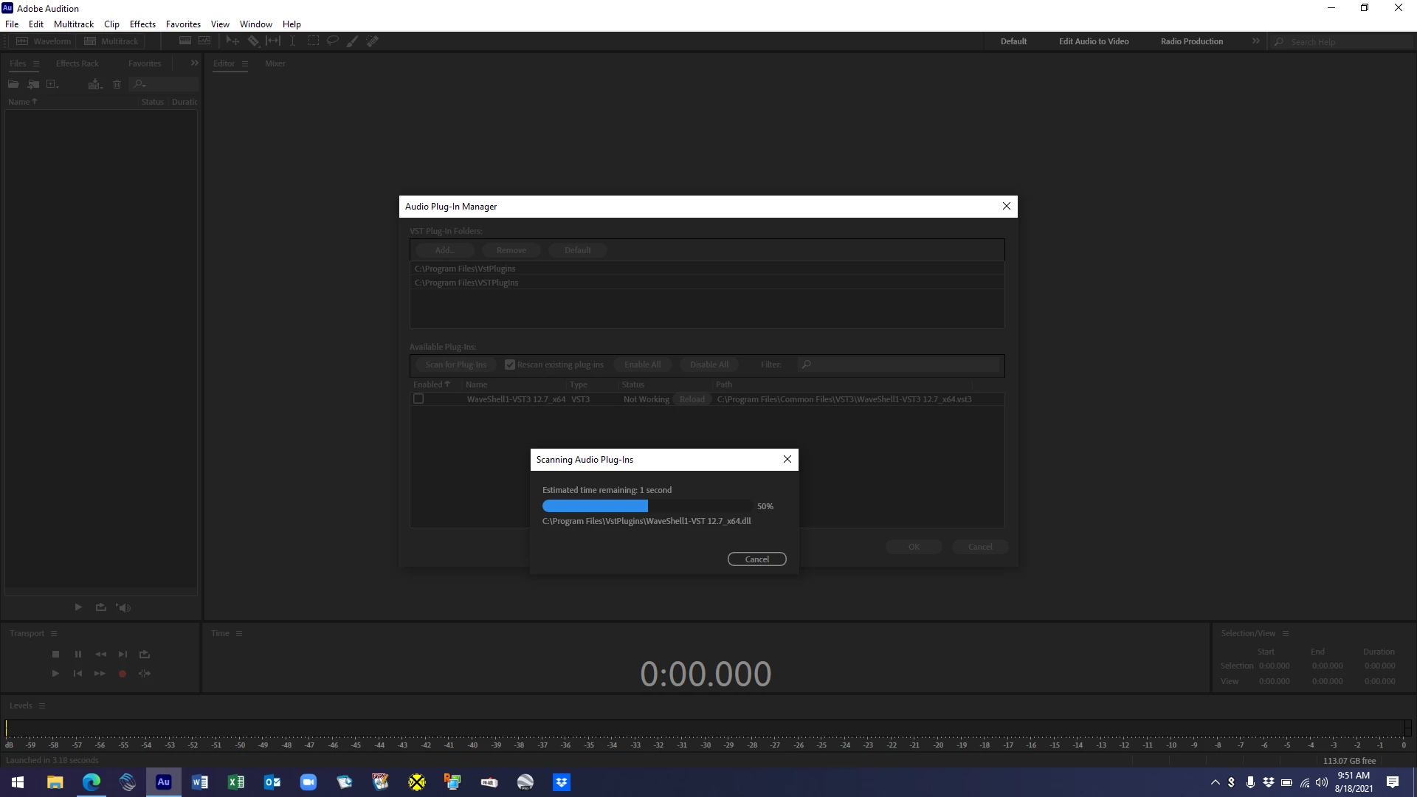This screenshot has height=797, width=1417.
Task: Open Zoom from the Windows taskbar
Action: (308, 782)
